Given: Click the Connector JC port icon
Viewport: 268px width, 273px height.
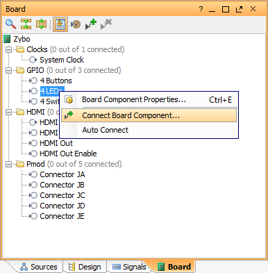Looking at the screenshot, I should click(x=33, y=195).
